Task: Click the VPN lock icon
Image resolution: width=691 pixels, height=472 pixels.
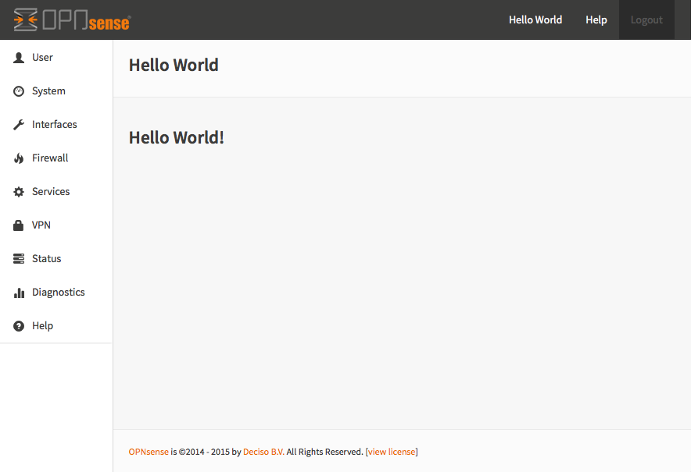Action: point(19,225)
